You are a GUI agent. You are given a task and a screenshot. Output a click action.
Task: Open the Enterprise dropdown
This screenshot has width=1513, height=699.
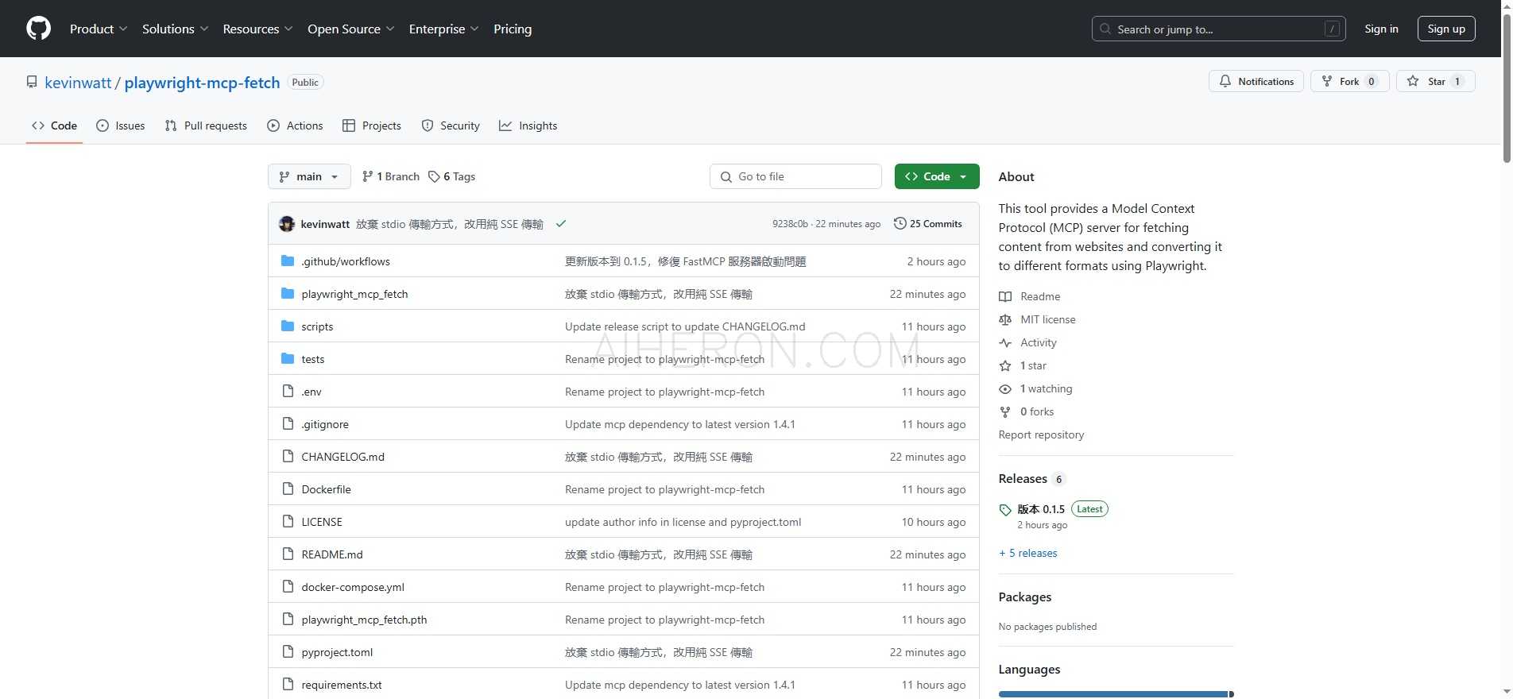click(x=443, y=29)
